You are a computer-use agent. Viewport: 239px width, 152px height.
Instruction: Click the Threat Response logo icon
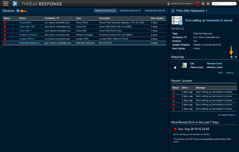(x=15, y=4)
